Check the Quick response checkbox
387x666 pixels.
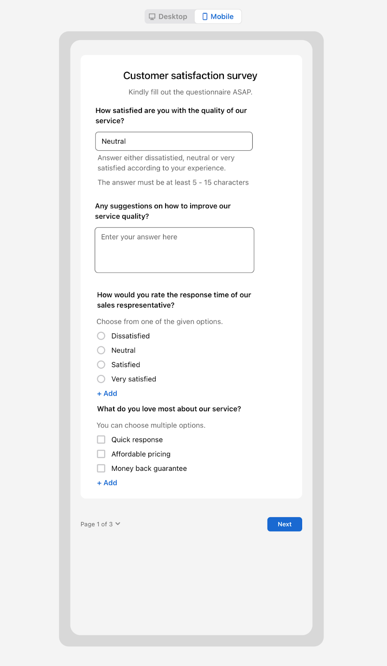click(101, 440)
